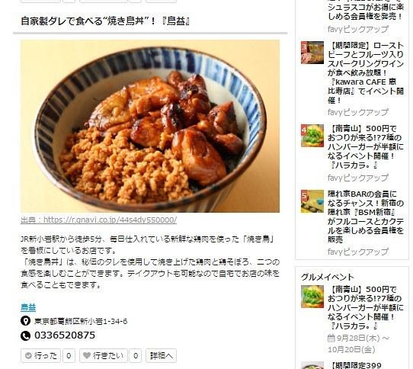413x369 pixels.
Task: Toggle the 行きたい want-to-go button
Action: (x=104, y=355)
